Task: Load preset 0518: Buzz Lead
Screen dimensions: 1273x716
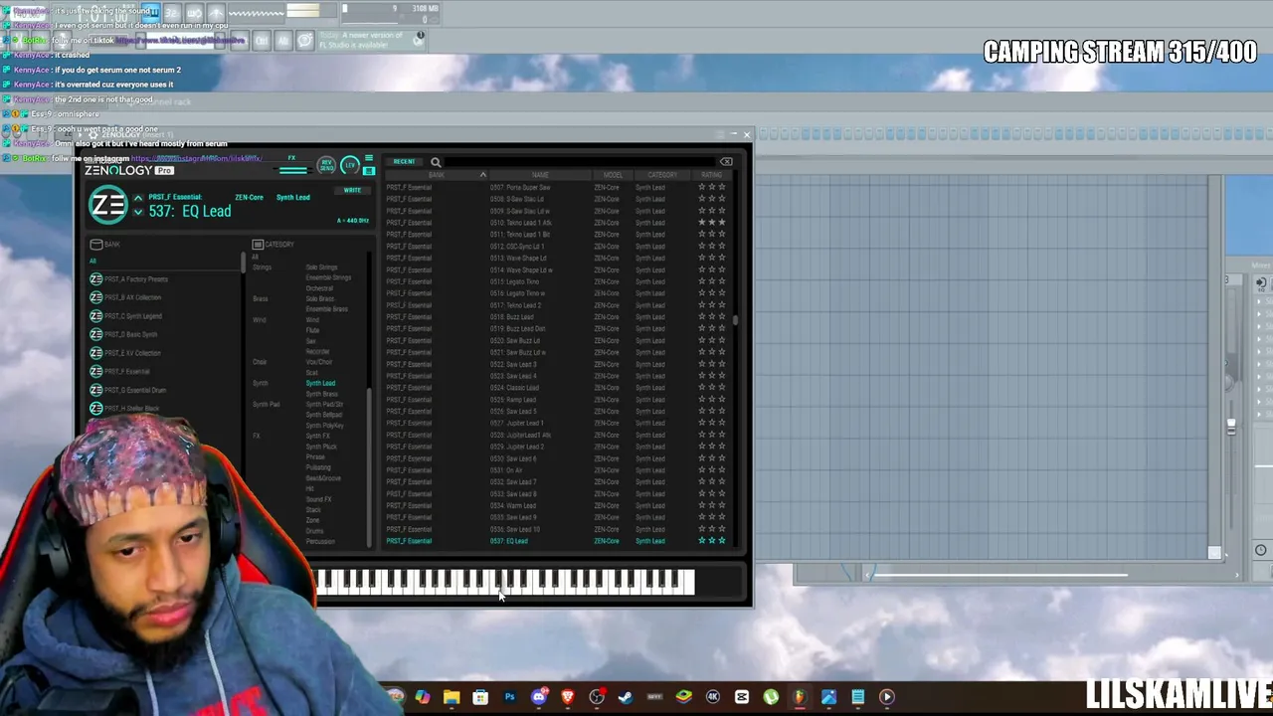Action: pyautogui.click(x=512, y=317)
